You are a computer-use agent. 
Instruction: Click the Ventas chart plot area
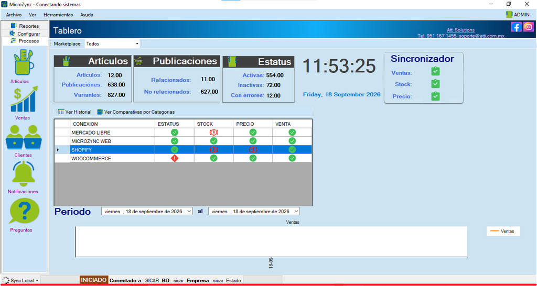[271, 241]
